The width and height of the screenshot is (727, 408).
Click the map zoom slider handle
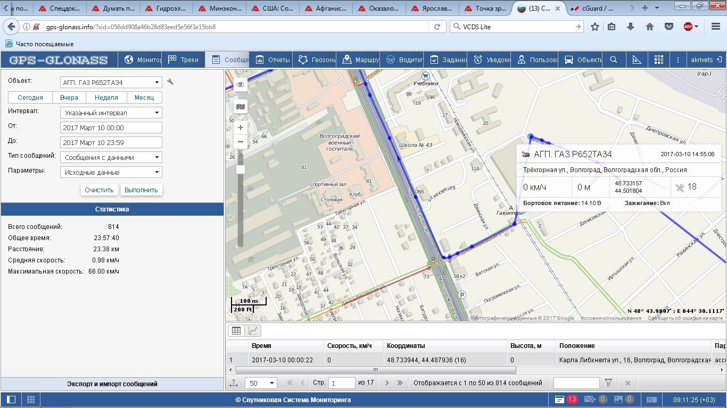[x=241, y=169]
